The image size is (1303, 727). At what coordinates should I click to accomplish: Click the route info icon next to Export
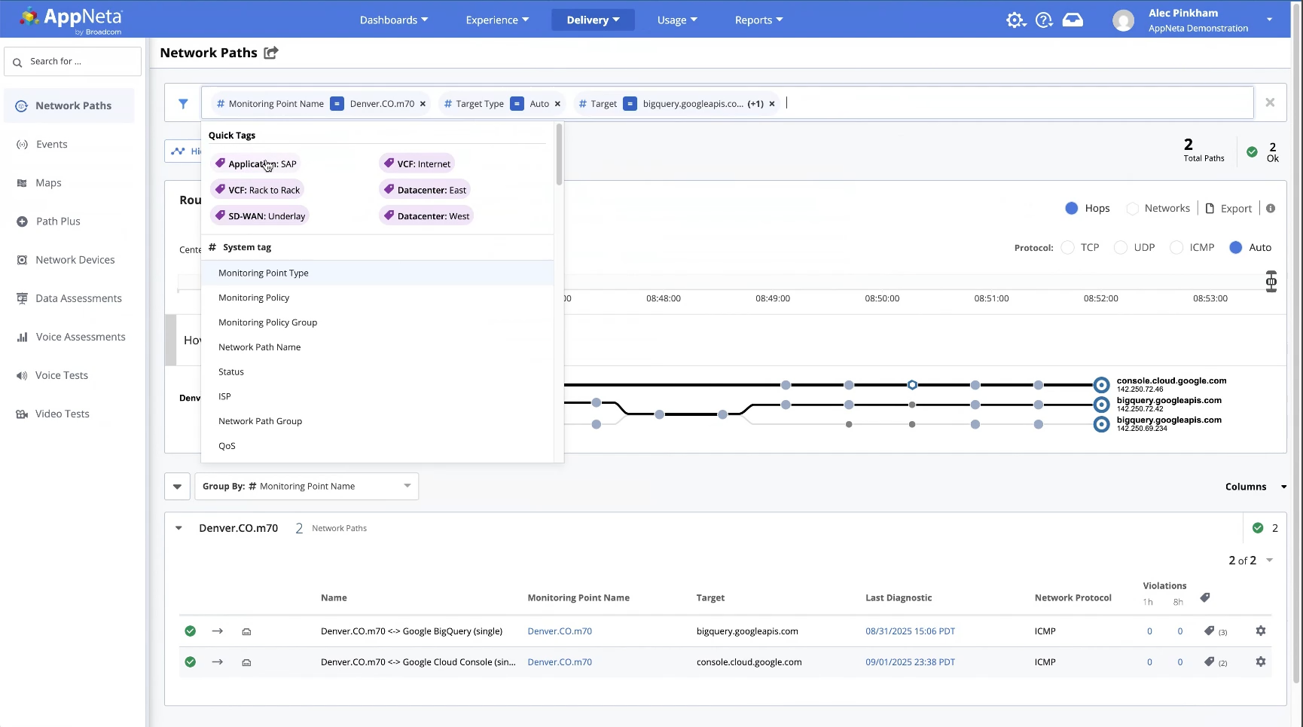click(1271, 209)
